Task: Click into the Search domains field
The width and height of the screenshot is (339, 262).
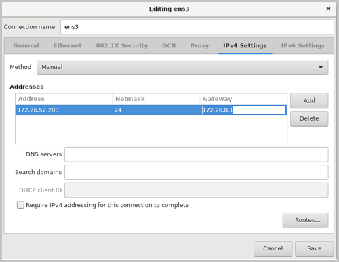Action: 197,173
